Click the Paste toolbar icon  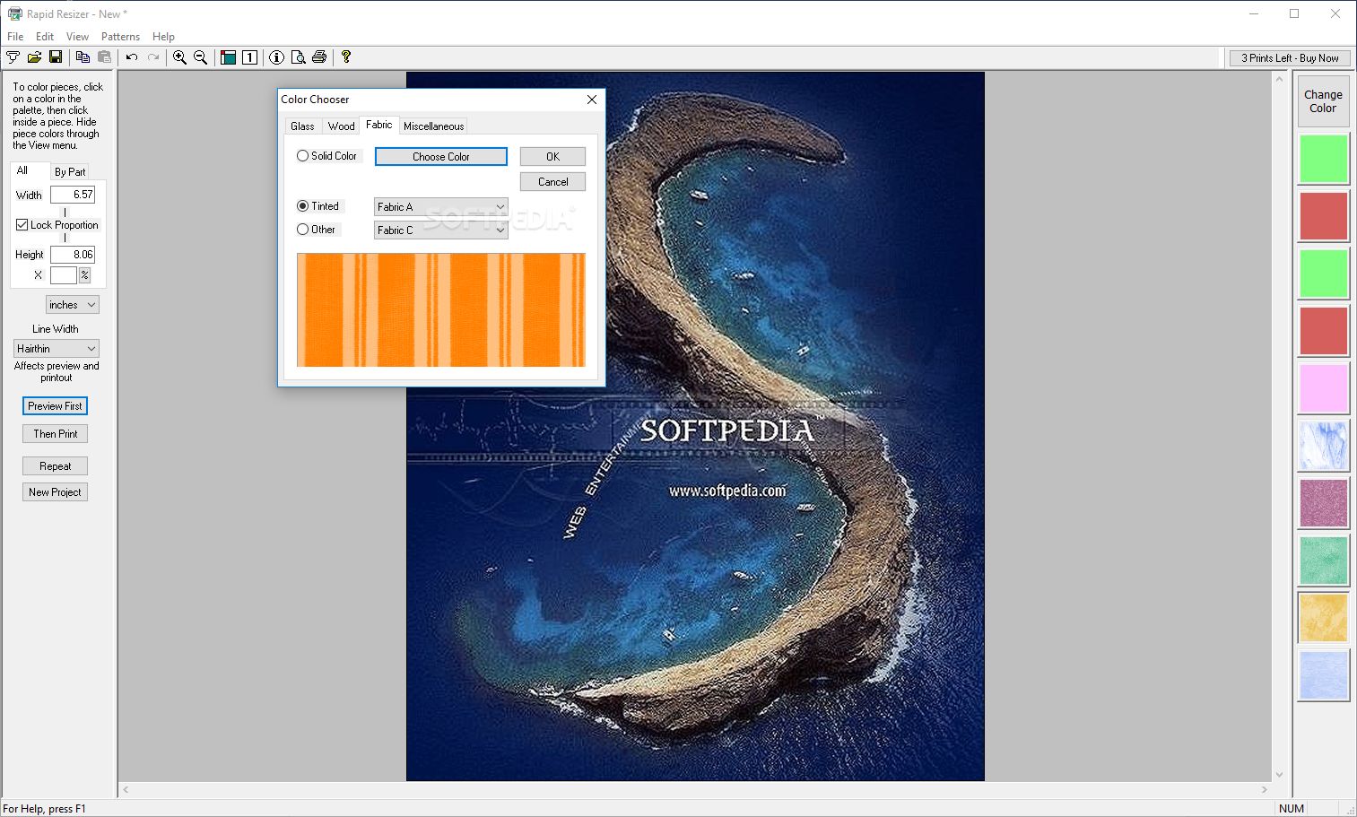[x=104, y=57]
